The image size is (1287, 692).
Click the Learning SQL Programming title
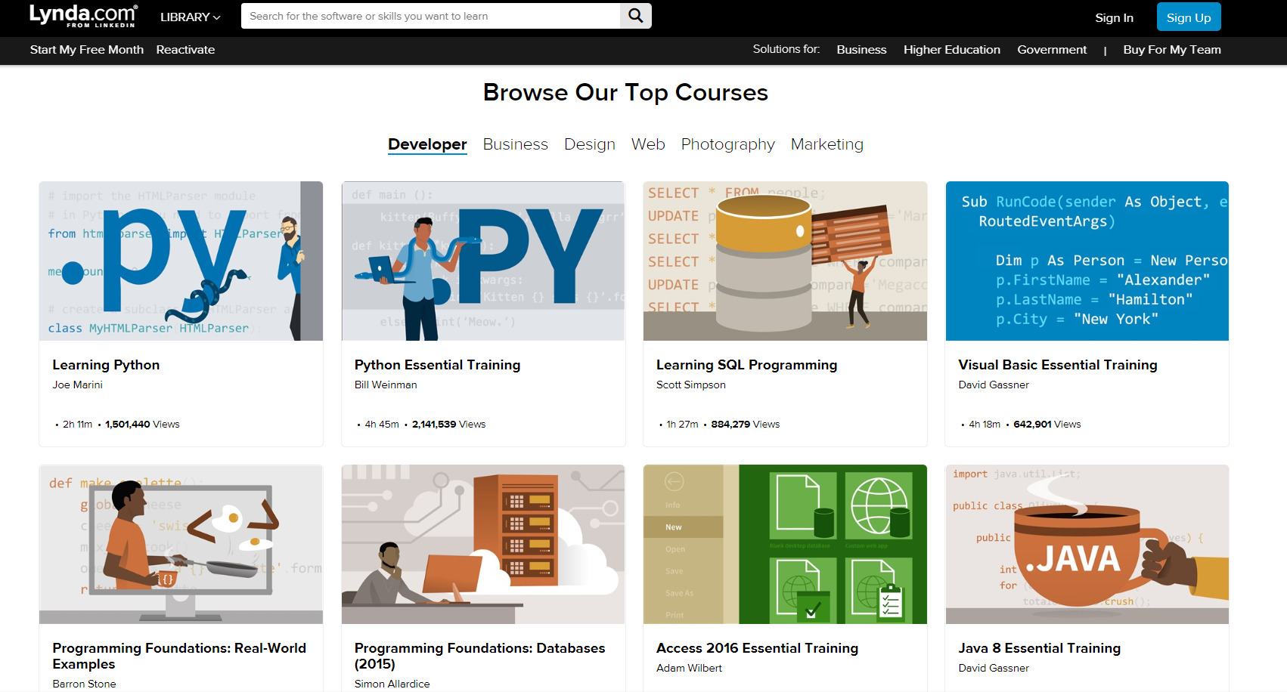746,365
